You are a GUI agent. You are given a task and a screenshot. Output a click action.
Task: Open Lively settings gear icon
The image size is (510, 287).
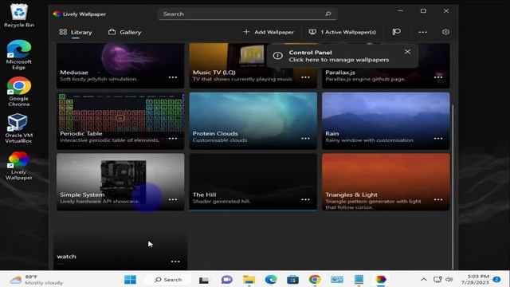(445, 32)
